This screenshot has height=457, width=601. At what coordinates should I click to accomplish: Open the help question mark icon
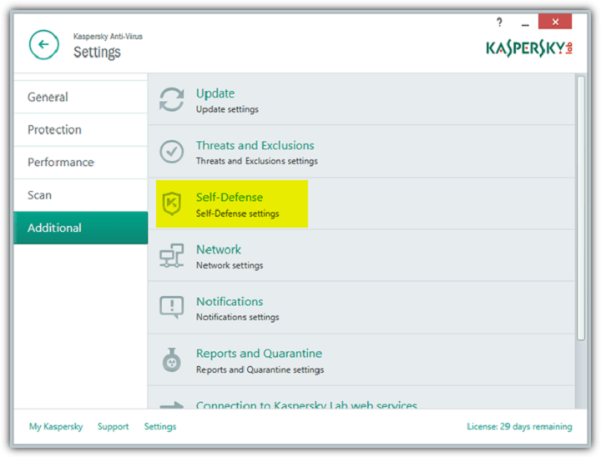pyautogui.click(x=499, y=23)
